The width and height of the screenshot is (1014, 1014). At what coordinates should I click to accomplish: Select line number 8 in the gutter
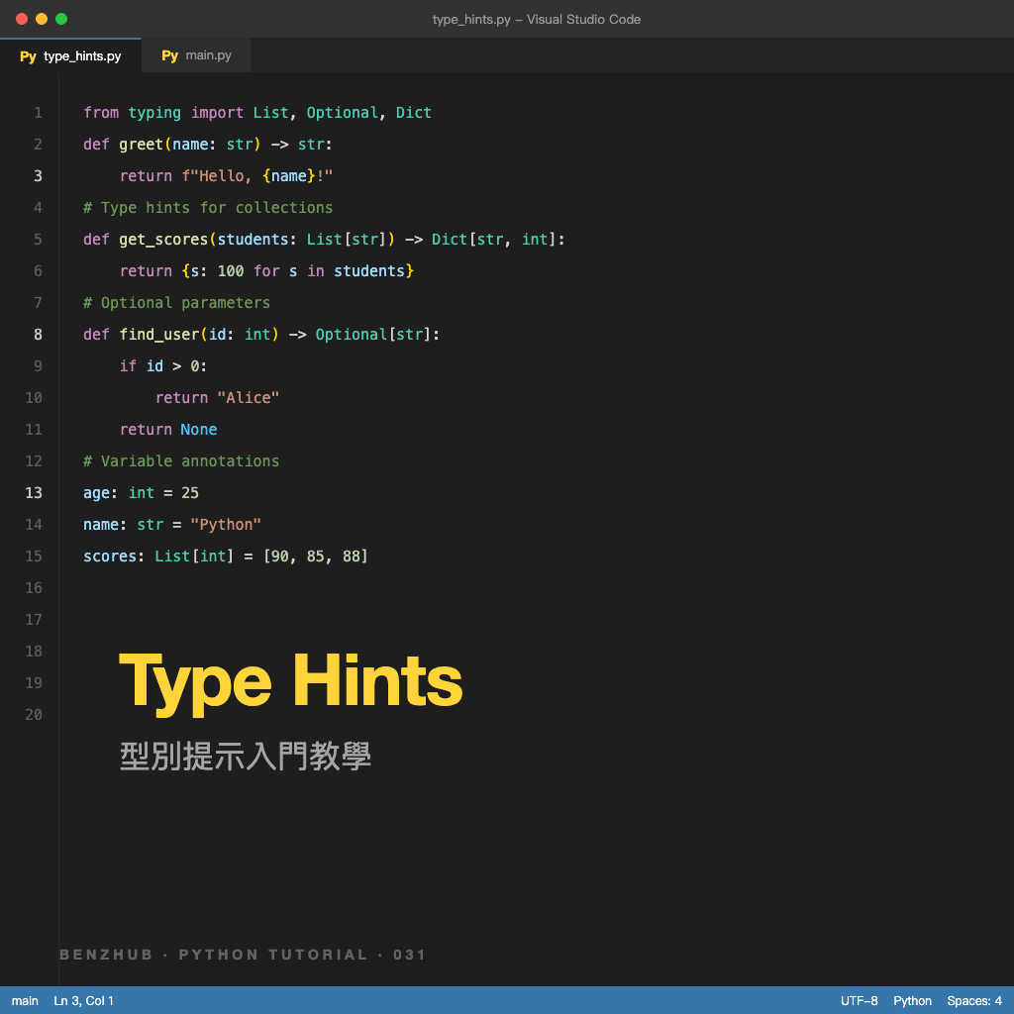tap(38, 335)
